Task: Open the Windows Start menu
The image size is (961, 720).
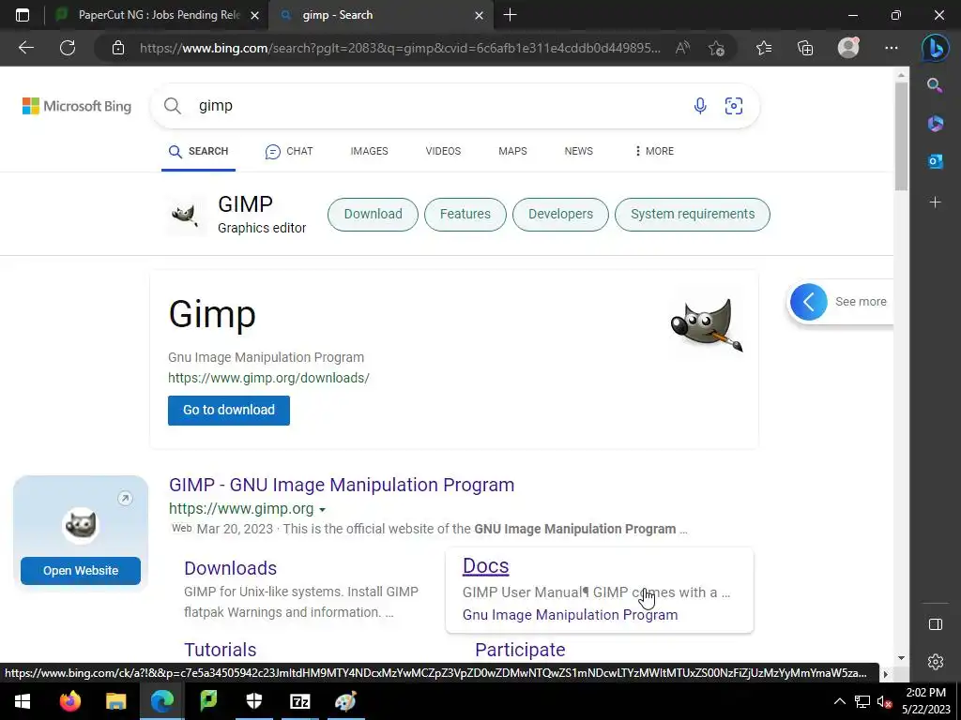Action: click(x=23, y=701)
